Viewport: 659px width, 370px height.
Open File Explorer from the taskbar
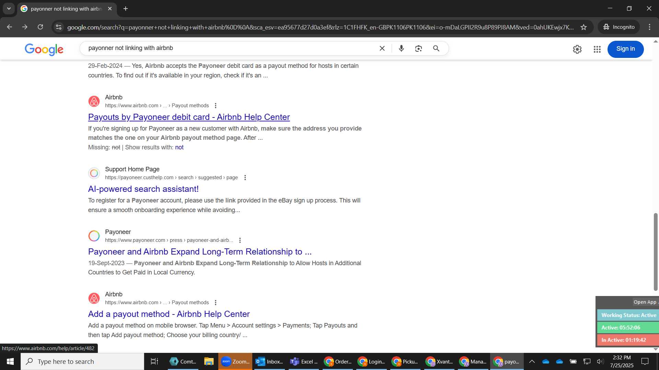pyautogui.click(x=209, y=361)
